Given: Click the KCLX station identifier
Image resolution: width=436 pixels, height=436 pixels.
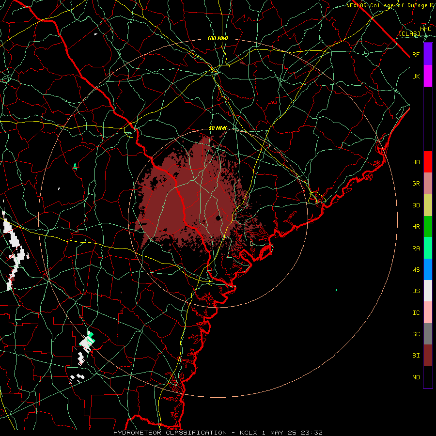Looking at the screenshot, I should click(249, 433).
